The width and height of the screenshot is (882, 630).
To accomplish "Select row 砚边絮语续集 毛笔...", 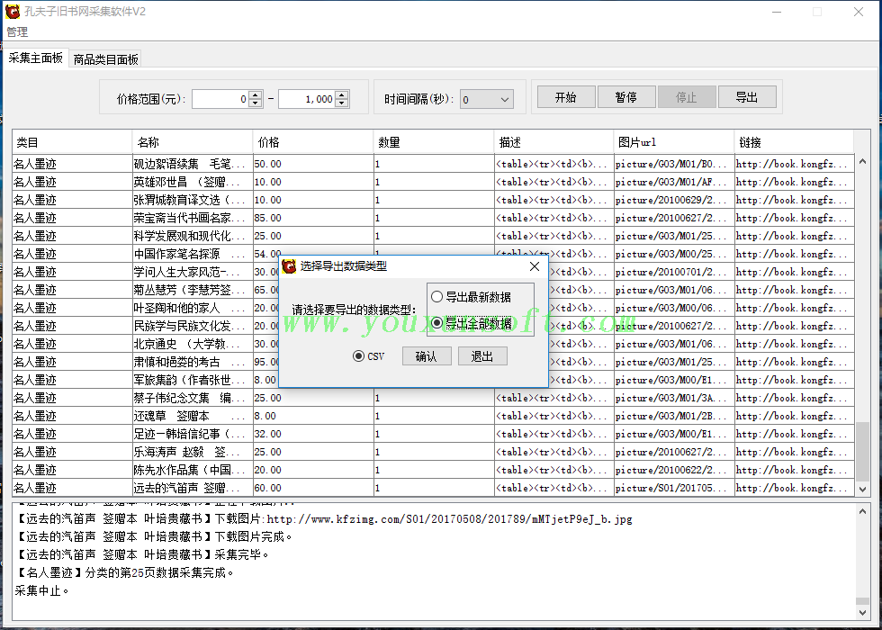I will [x=433, y=164].
